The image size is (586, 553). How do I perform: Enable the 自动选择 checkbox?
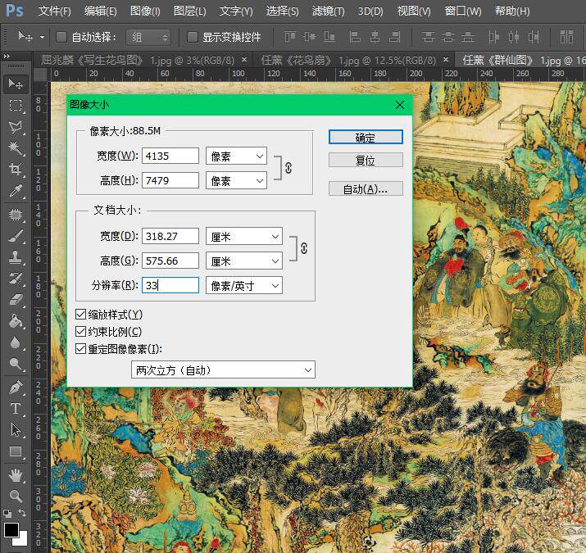click(x=61, y=37)
